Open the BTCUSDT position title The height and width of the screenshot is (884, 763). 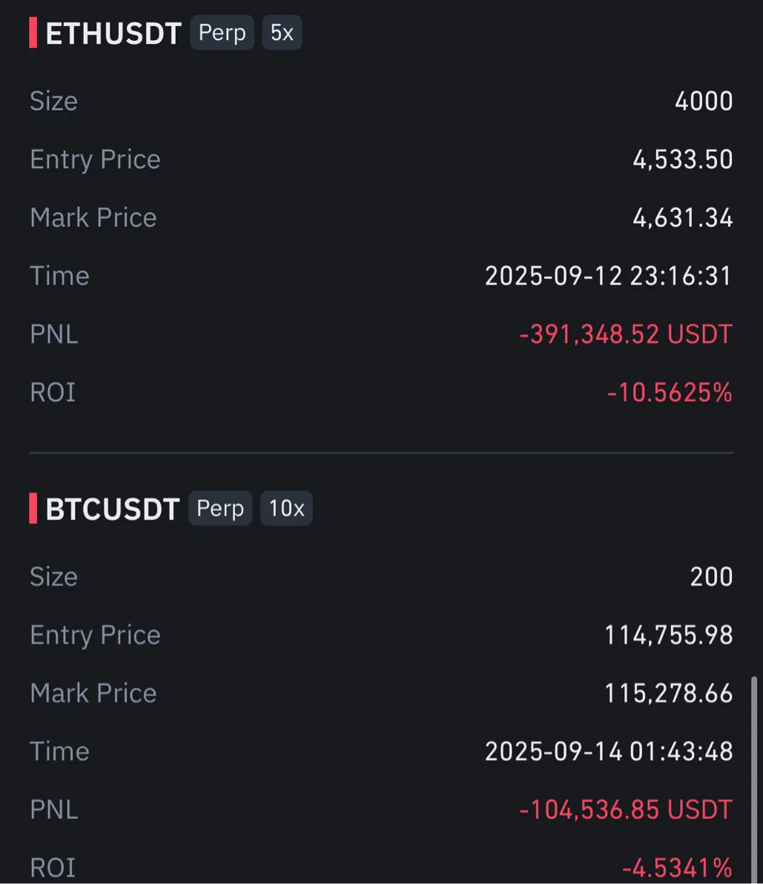point(113,509)
